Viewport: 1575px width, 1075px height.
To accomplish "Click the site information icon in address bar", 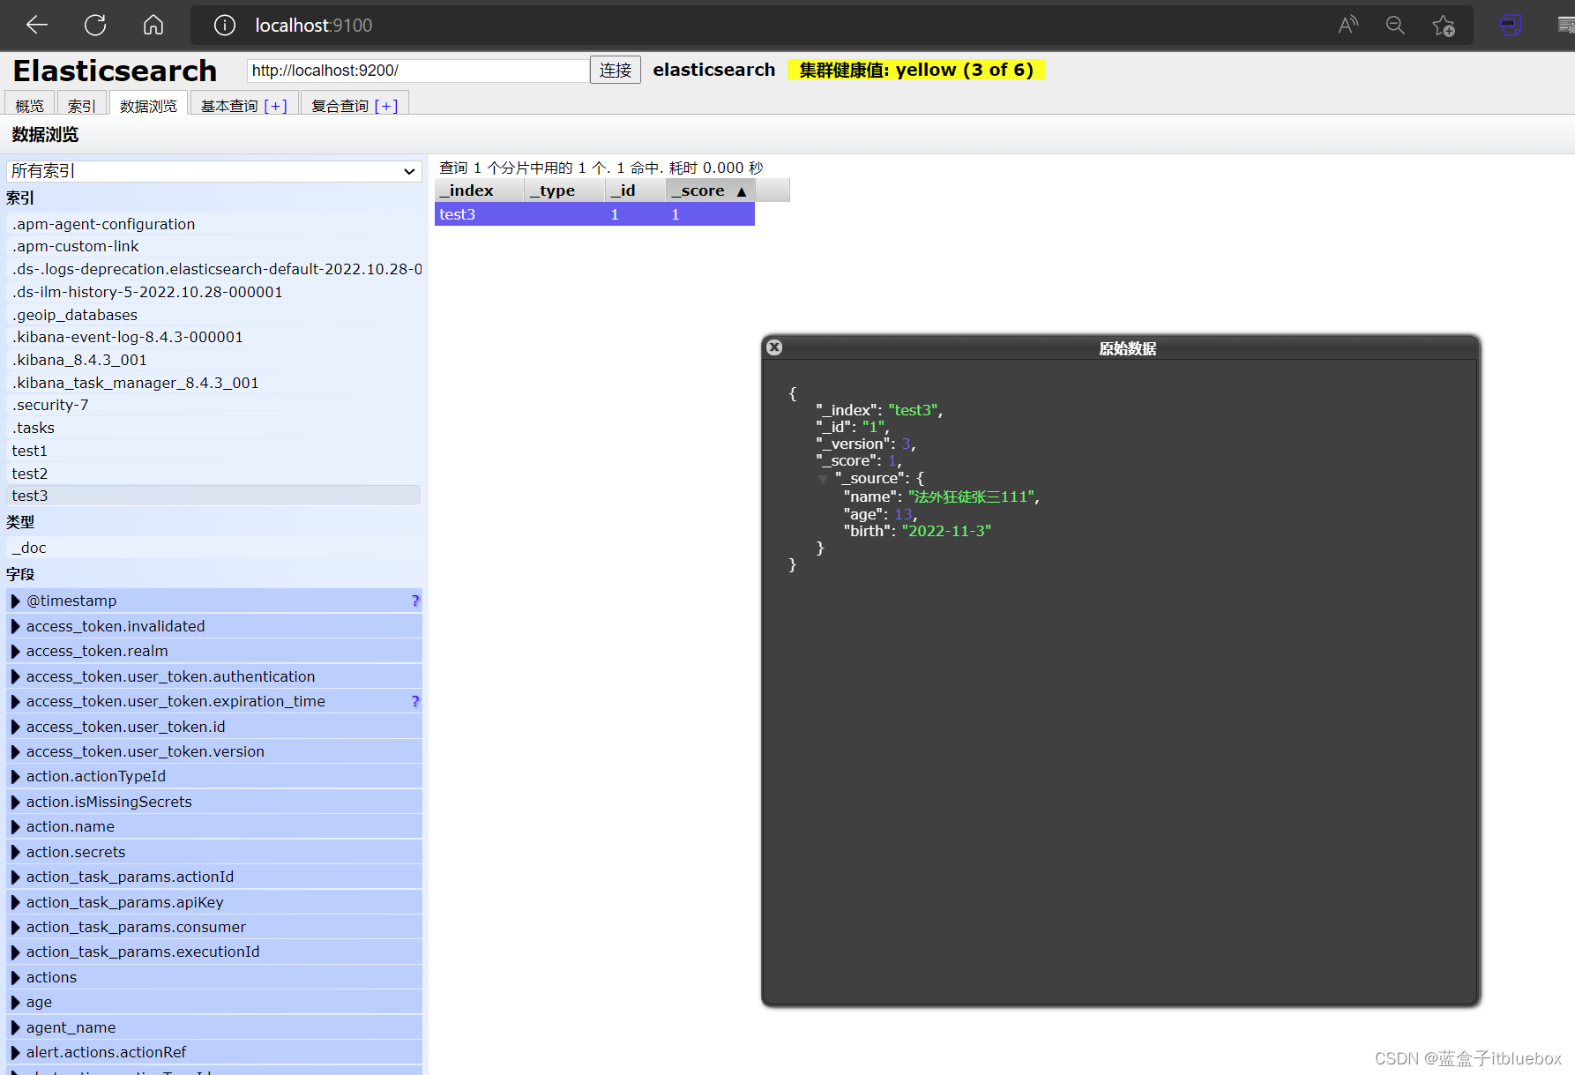I will [225, 26].
